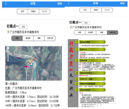Select 汇入点 tab in left screen

44,12
